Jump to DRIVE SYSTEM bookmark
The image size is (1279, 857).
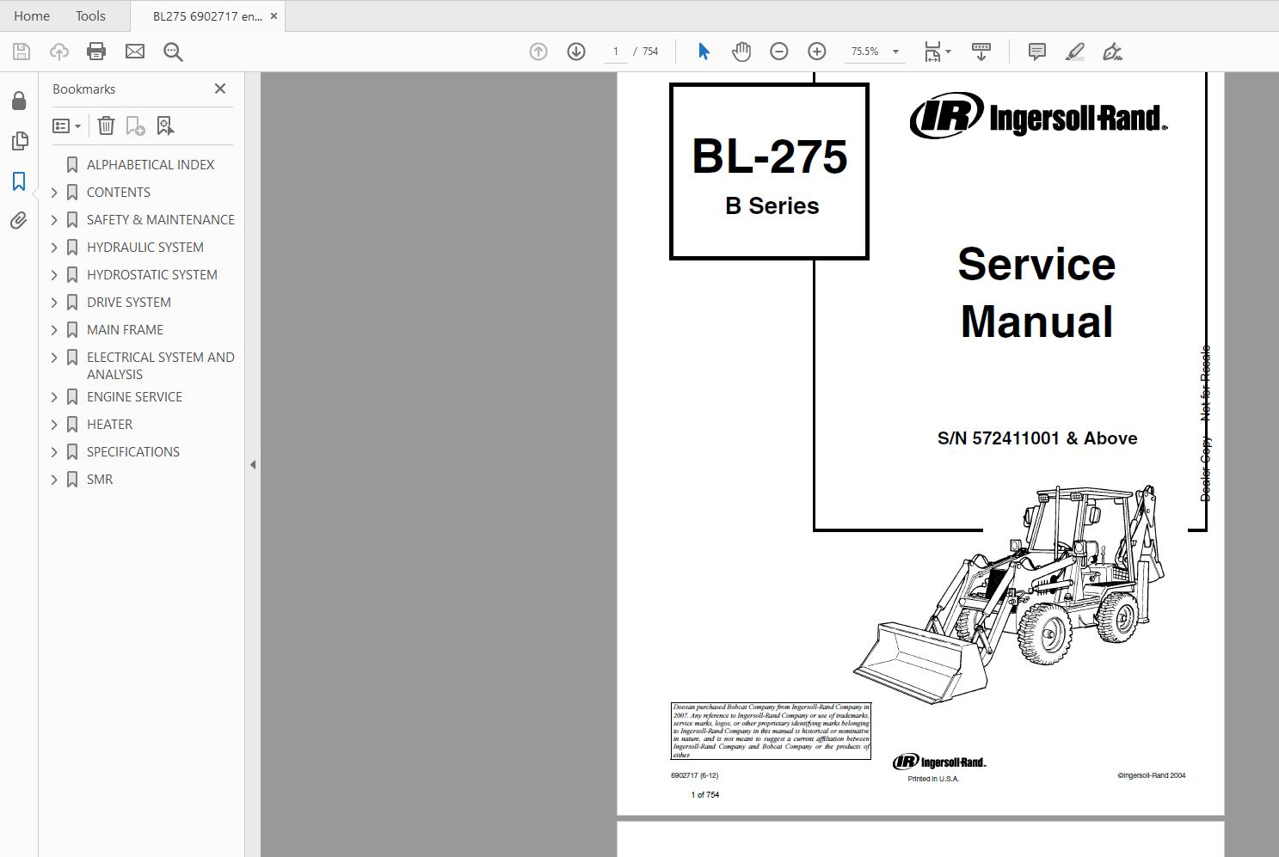pos(129,302)
